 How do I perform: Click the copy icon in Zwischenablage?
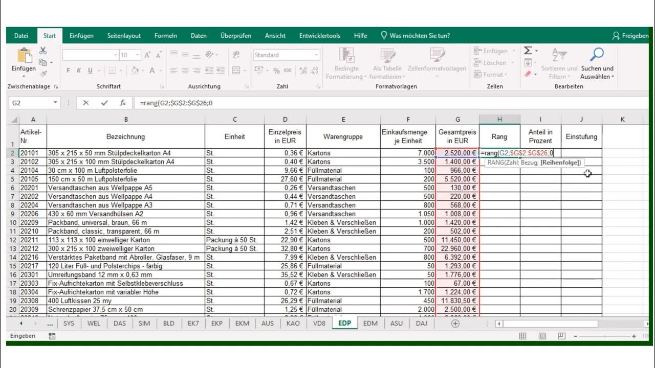click(x=43, y=62)
